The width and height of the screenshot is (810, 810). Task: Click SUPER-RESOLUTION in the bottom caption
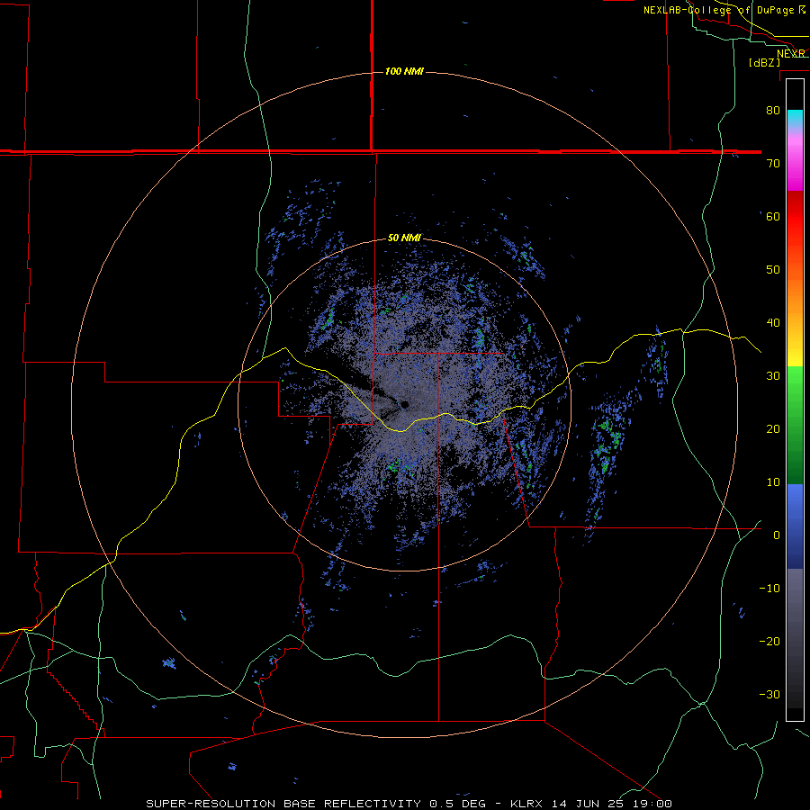click(212, 804)
